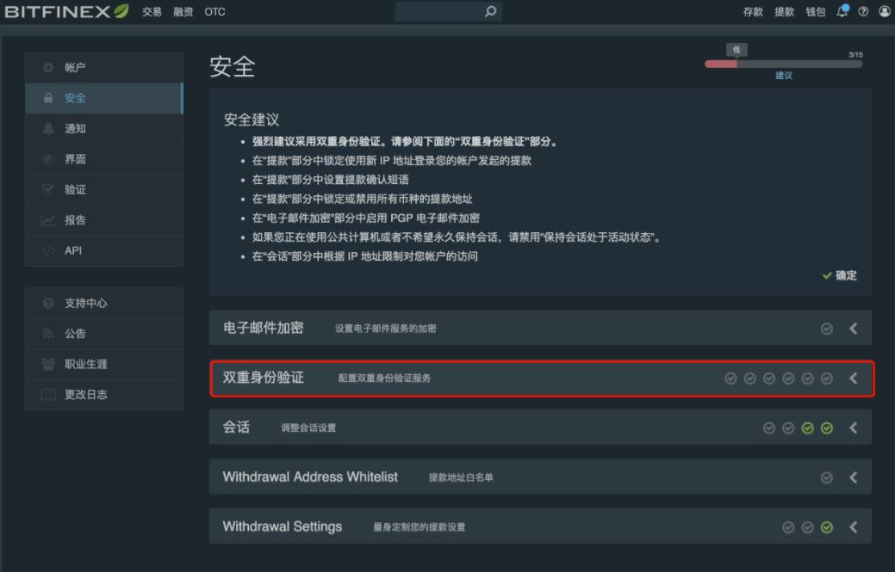Click the 建议 link under security bar
The height and width of the screenshot is (572, 895).
coord(784,75)
